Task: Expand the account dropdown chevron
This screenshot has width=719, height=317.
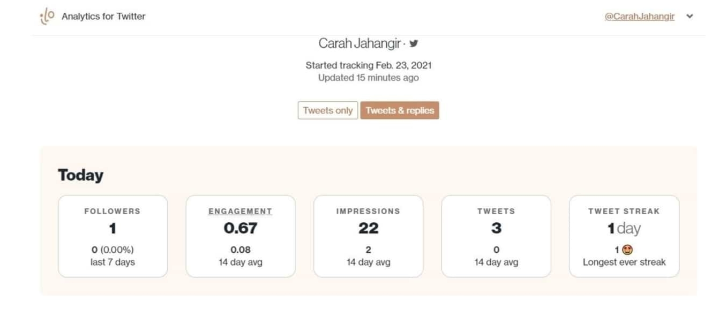Action: coord(690,17)
